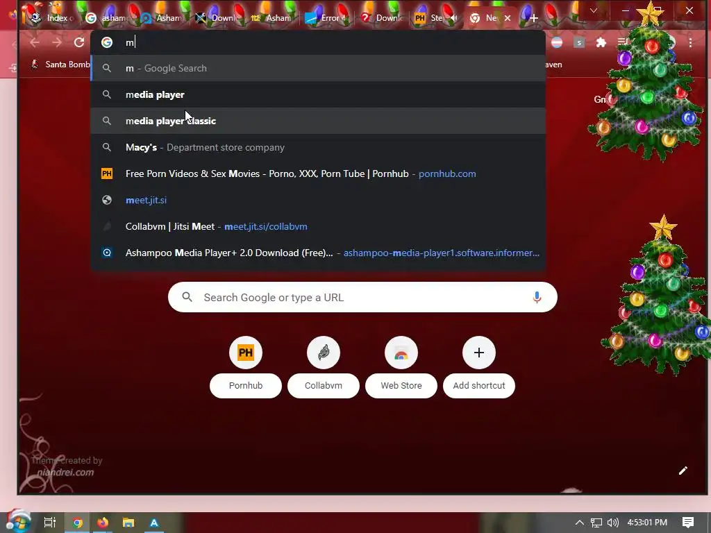This screenshot has height=533, width=711.
Task: Switch to the first 'Downl' tab
Action: pos(217,18)
